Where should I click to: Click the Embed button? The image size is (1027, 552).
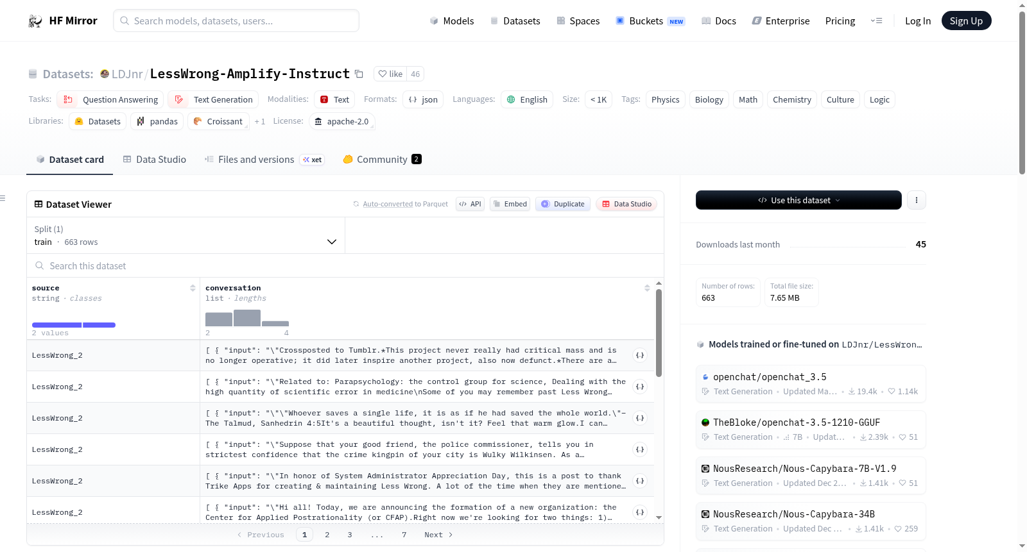tap(510, 204)
